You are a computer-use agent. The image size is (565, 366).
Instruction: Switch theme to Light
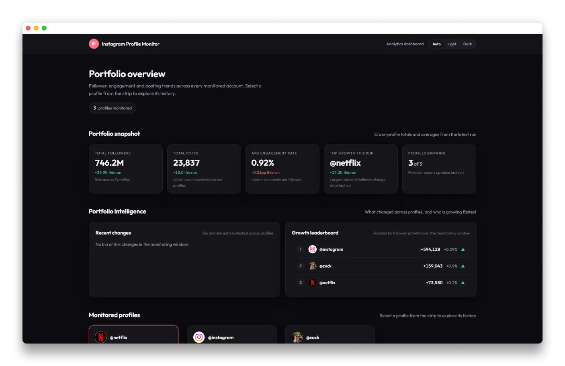click(452, 44)
